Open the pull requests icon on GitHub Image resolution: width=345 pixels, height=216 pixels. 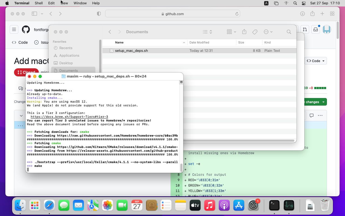(x=305, y=29)
